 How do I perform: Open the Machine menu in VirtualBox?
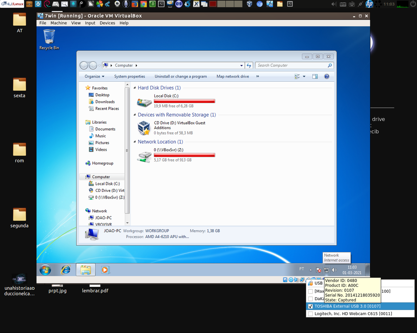point(58,23)
